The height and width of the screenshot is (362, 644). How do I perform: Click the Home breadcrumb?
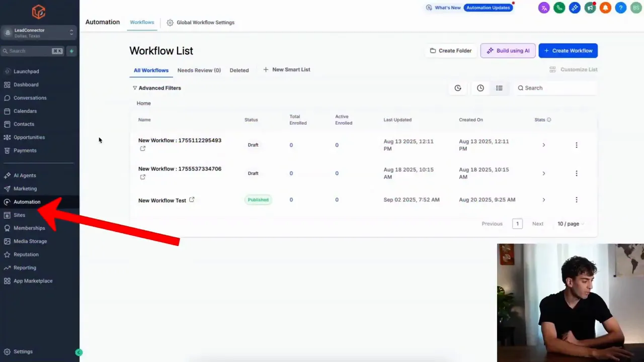(x=143, y=103)
